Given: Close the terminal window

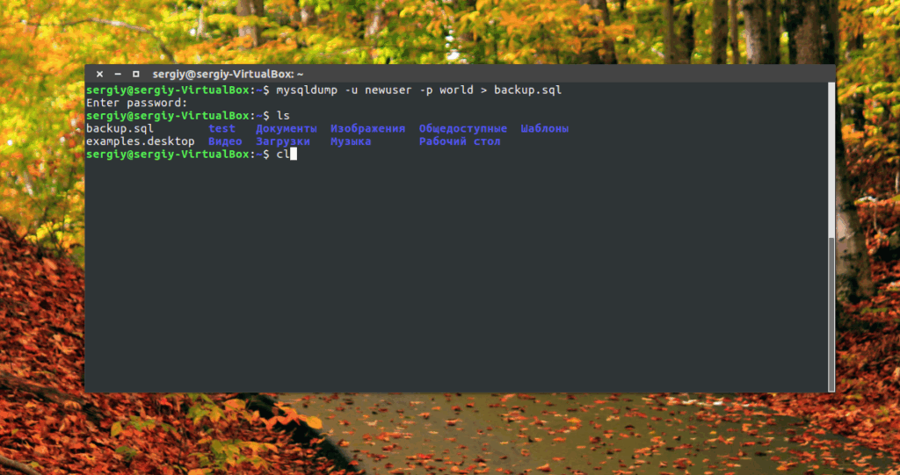Looking at the screenshot, I should click(x=99, y=74).
